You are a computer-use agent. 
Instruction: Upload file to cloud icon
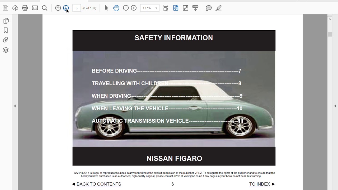15,8
